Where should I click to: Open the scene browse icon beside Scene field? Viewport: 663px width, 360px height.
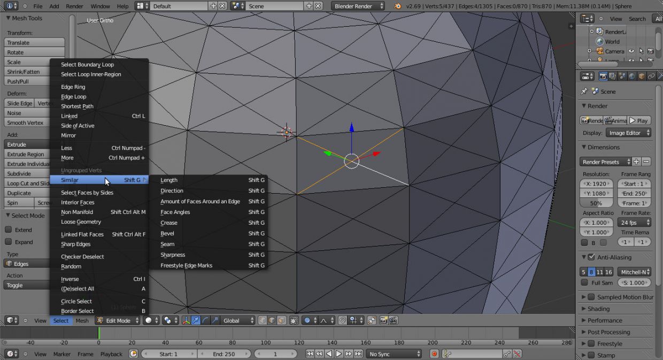pyautogui.click(x=237, y=6)
